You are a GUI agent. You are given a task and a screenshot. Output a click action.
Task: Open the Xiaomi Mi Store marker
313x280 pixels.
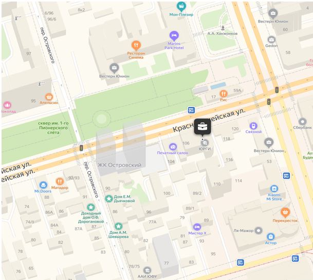[274, 189]
